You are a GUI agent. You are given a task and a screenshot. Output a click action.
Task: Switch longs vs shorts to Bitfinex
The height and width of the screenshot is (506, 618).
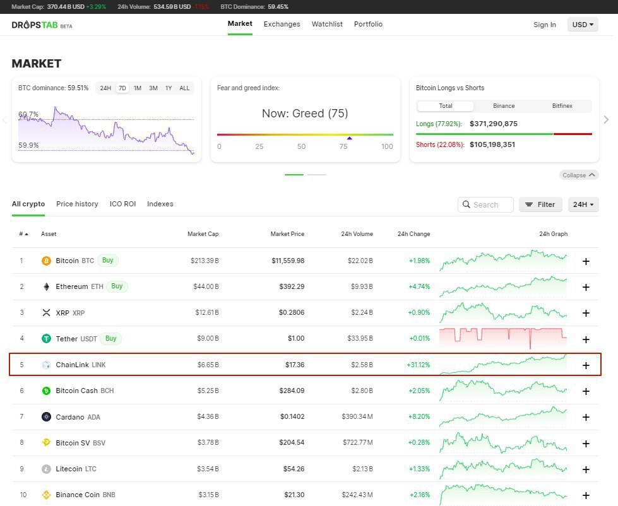pyautogui.click(x=562, y=106)
